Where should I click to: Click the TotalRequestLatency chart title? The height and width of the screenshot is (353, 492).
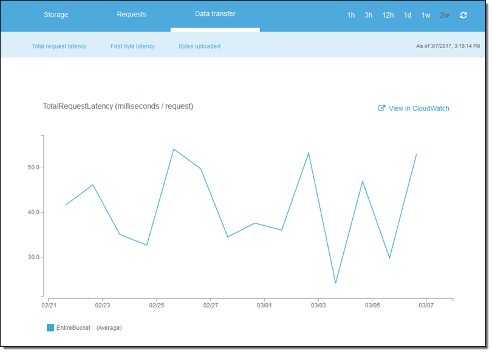point(118,106)
